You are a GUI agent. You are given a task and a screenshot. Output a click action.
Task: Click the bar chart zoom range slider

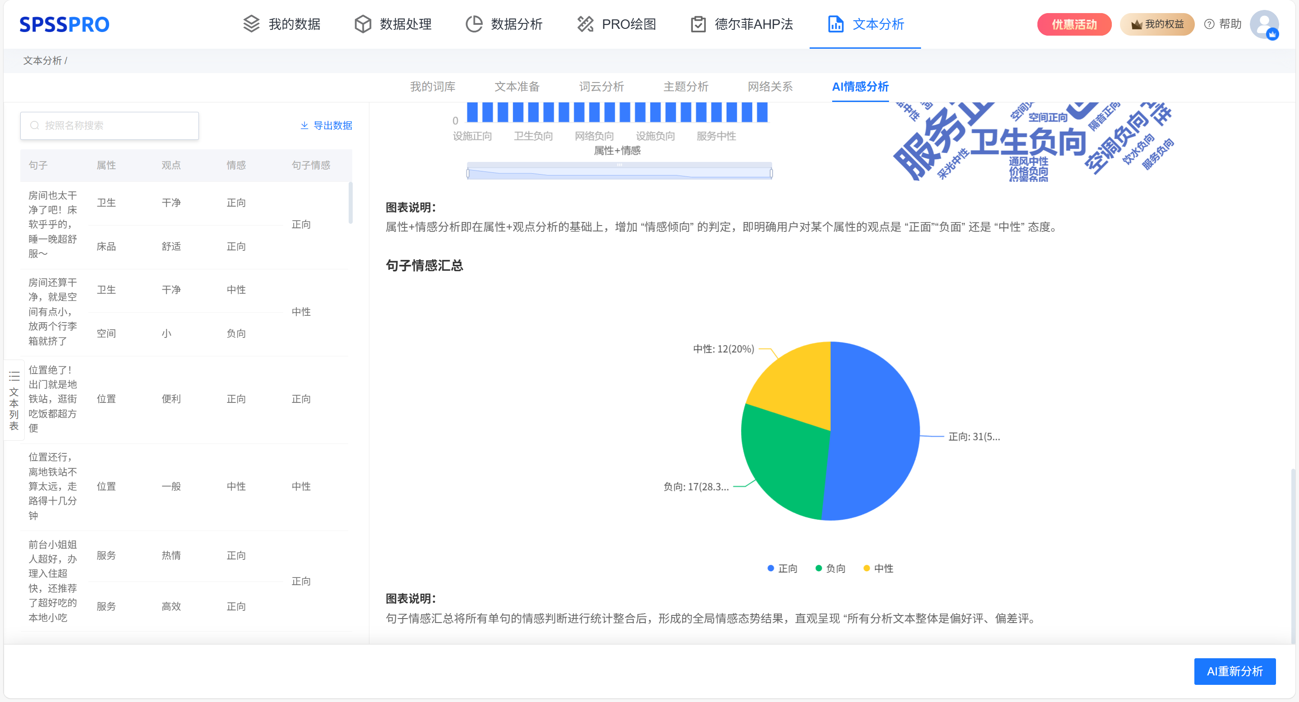click(619, 172)
